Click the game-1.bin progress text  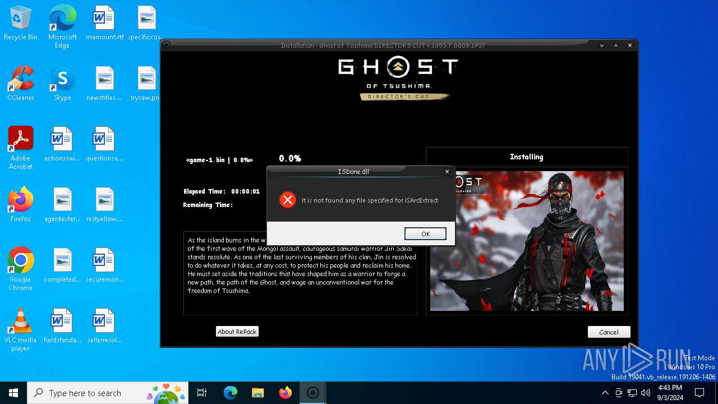coord(219,160)
